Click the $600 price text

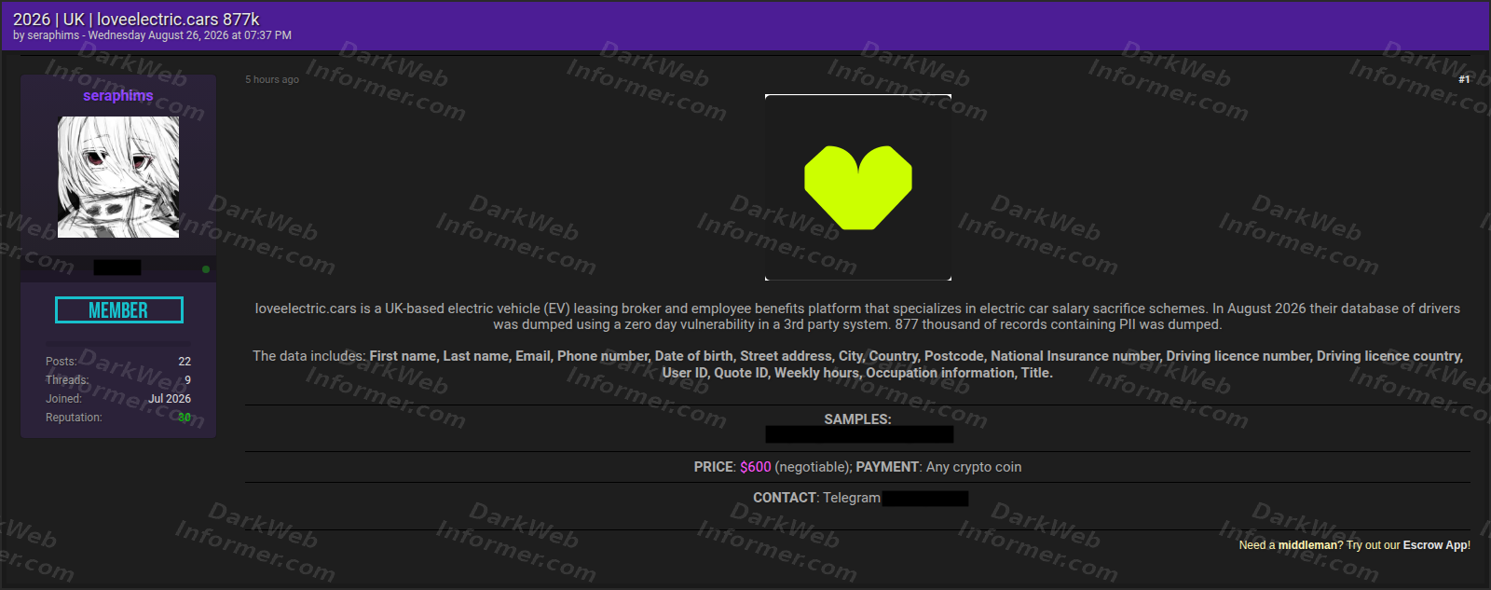pos(756,467)
